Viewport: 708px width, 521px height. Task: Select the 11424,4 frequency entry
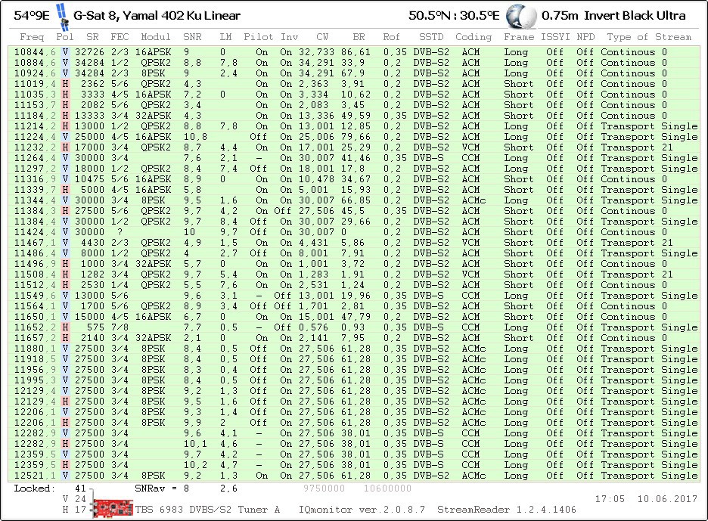pos(35,232)
